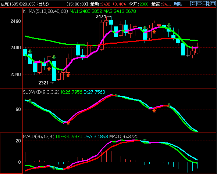Click the right arrow navigation icon
This screenshot has height=174, width=217.
(x=199, y=4)
